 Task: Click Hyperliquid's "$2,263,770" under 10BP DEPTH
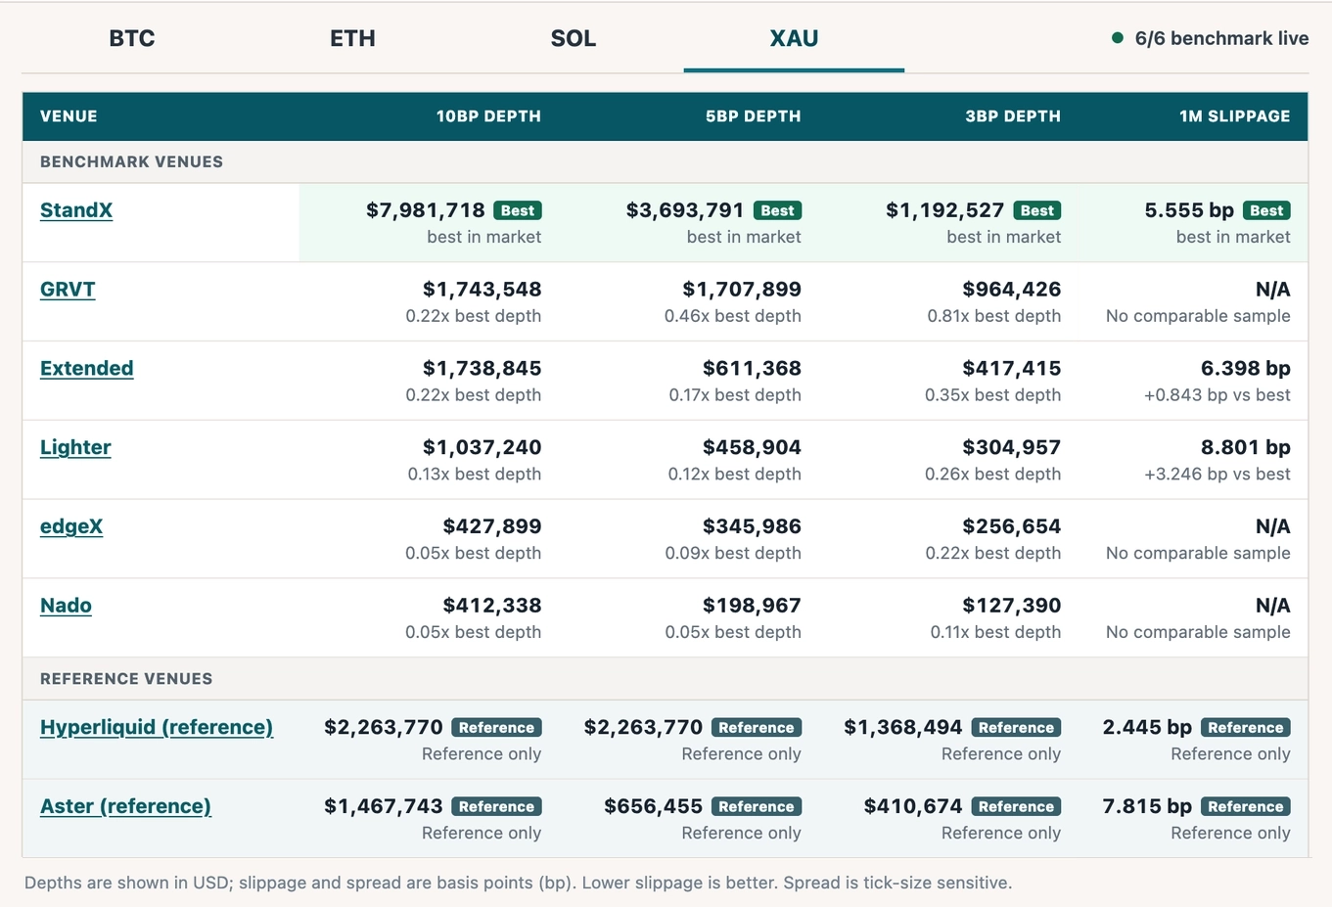point(384,727)
